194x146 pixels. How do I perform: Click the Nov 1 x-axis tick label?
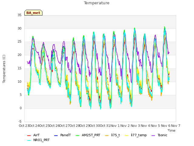click(x=115, y=126)
